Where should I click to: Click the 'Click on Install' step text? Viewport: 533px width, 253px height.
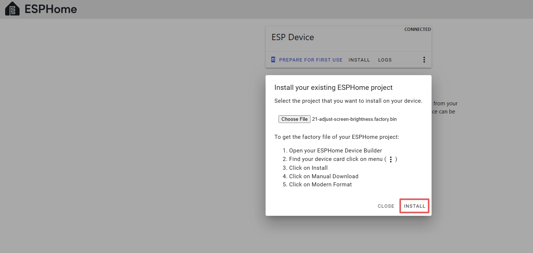click(x=308, y=168)
